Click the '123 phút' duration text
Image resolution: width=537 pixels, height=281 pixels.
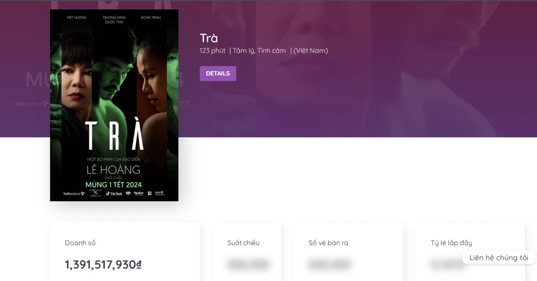[212, 51]
